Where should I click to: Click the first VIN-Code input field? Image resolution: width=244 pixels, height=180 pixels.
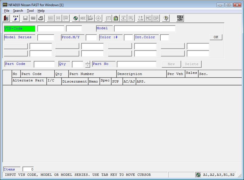[51, 29]
